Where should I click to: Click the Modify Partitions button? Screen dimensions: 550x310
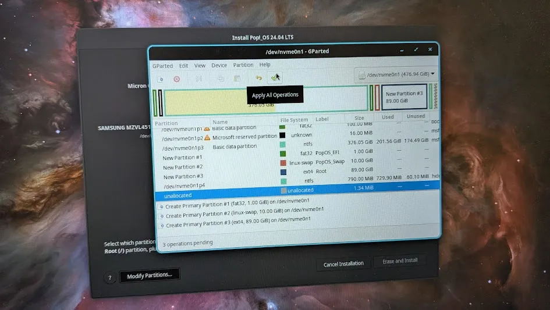coord(150,275)
